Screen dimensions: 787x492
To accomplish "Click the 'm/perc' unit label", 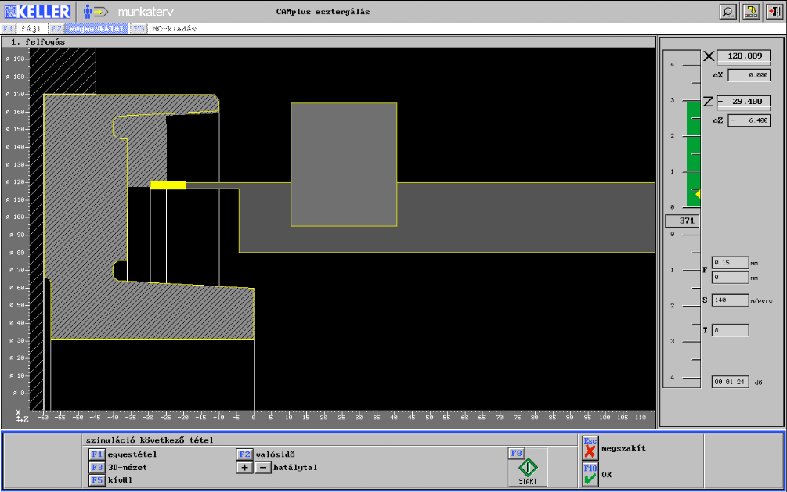I will click(x=761, y=300).
